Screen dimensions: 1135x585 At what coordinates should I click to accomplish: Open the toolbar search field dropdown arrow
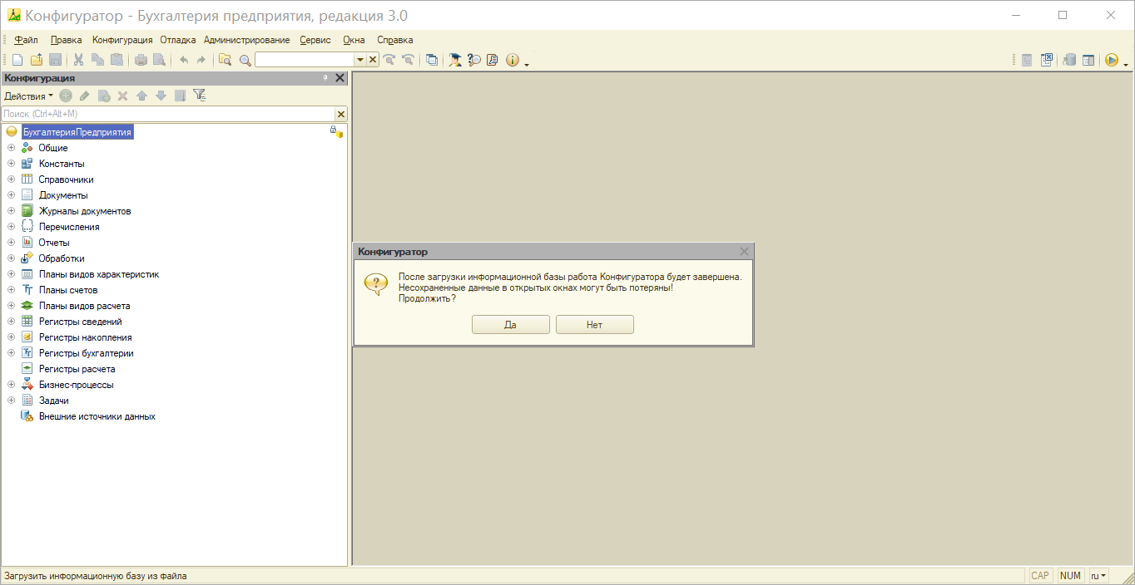(360, 60)
